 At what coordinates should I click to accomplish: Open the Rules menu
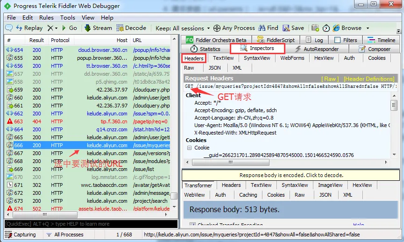[x=46, y=18]
